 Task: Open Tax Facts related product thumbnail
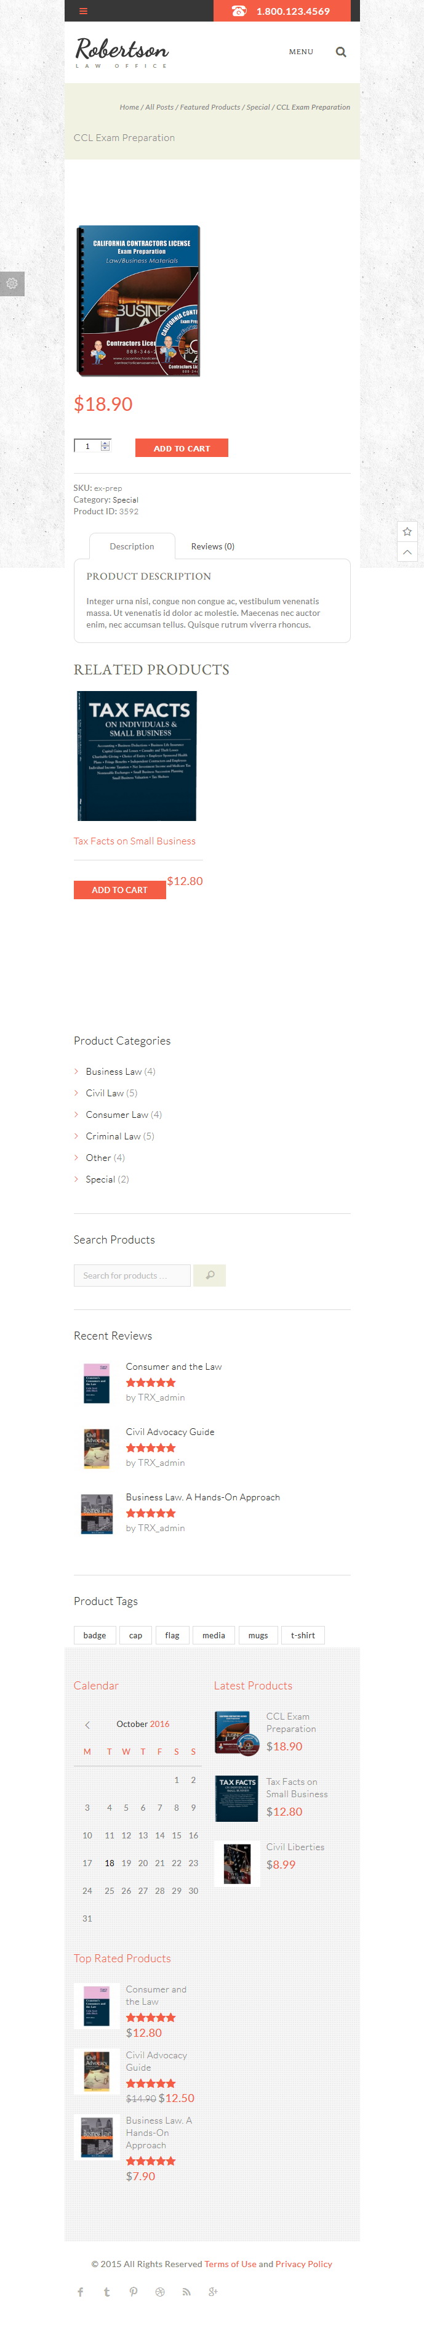[136, 756]
